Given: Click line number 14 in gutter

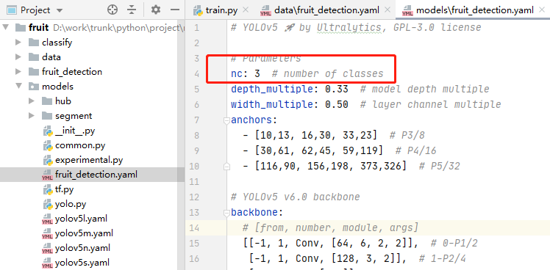Looking at the screenshot, I should tap(194, 228).
